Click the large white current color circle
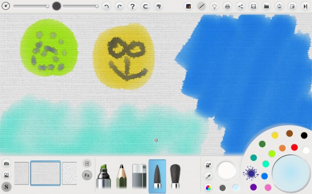This screenshot has height=194, width=312. pos(227,170)
